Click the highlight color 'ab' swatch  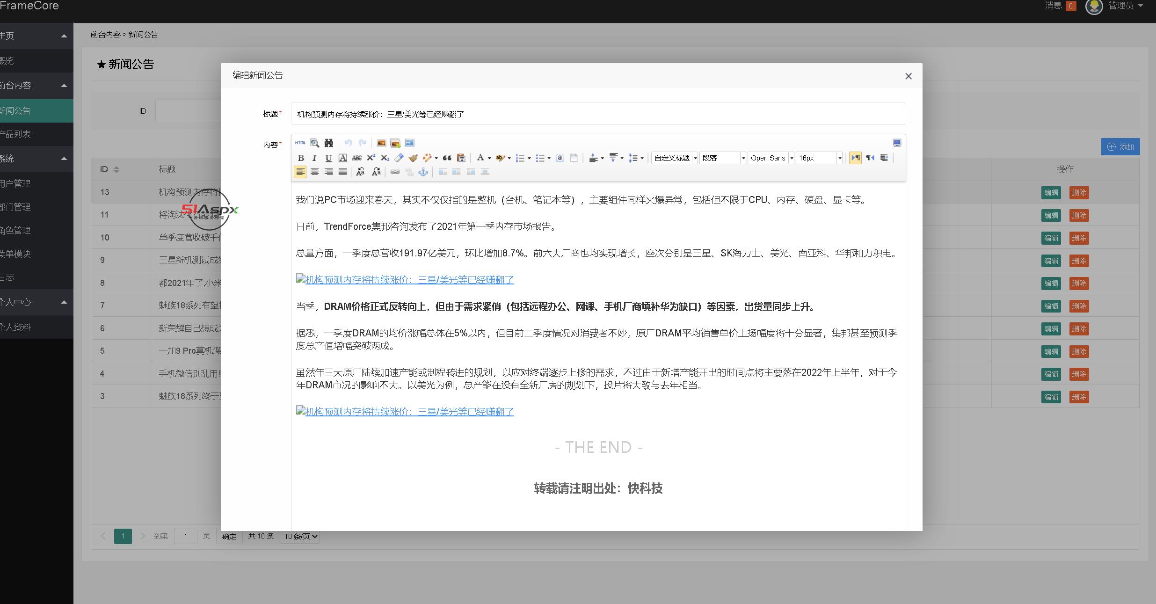coord(500,158)
